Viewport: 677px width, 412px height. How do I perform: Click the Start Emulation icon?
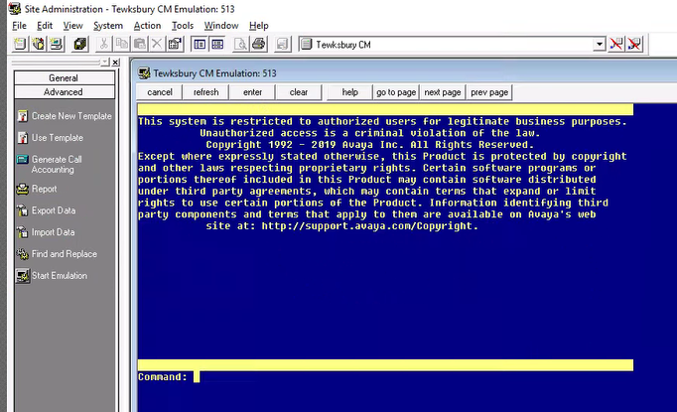(x=22, y=276)
